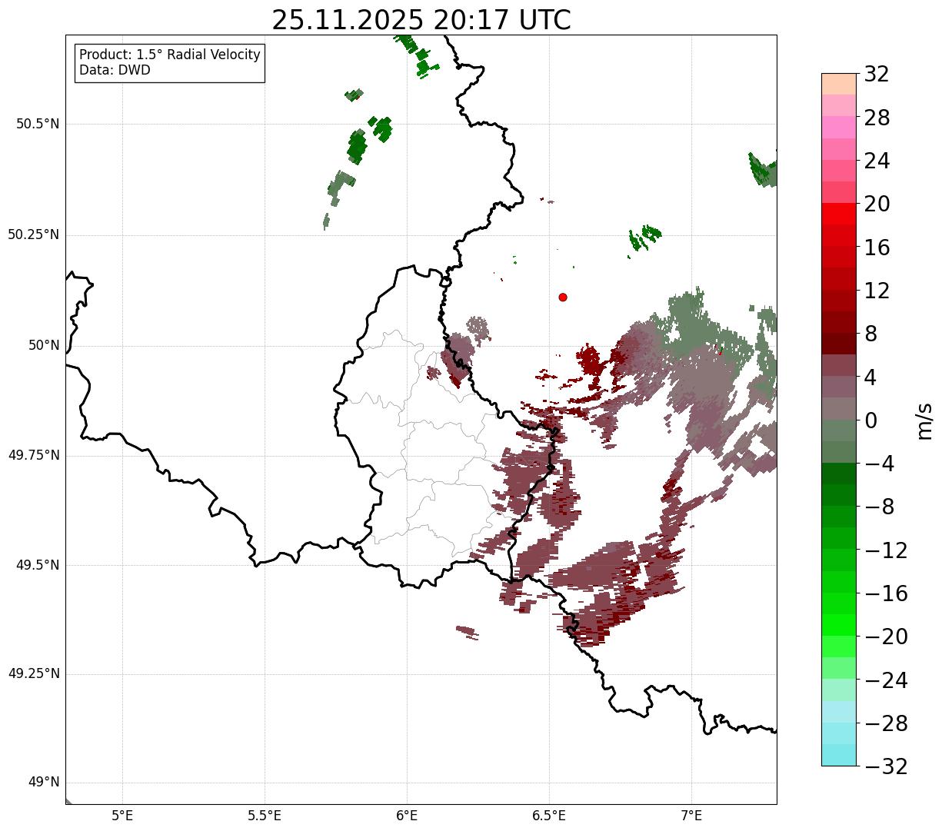Click the colorbar label "−4"
The image size is (942, 831).
pos(880,464)
